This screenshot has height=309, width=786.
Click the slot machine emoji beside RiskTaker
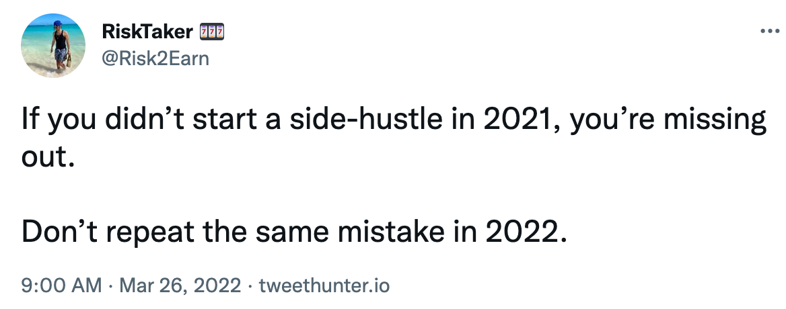210,31
